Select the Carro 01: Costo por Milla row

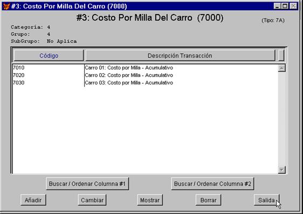click(x=129, y=68)
